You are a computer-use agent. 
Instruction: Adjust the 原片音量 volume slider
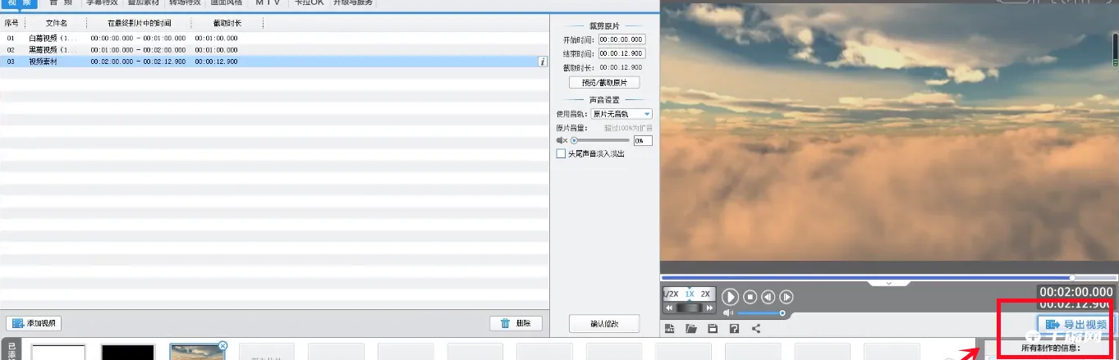point(600,141)
